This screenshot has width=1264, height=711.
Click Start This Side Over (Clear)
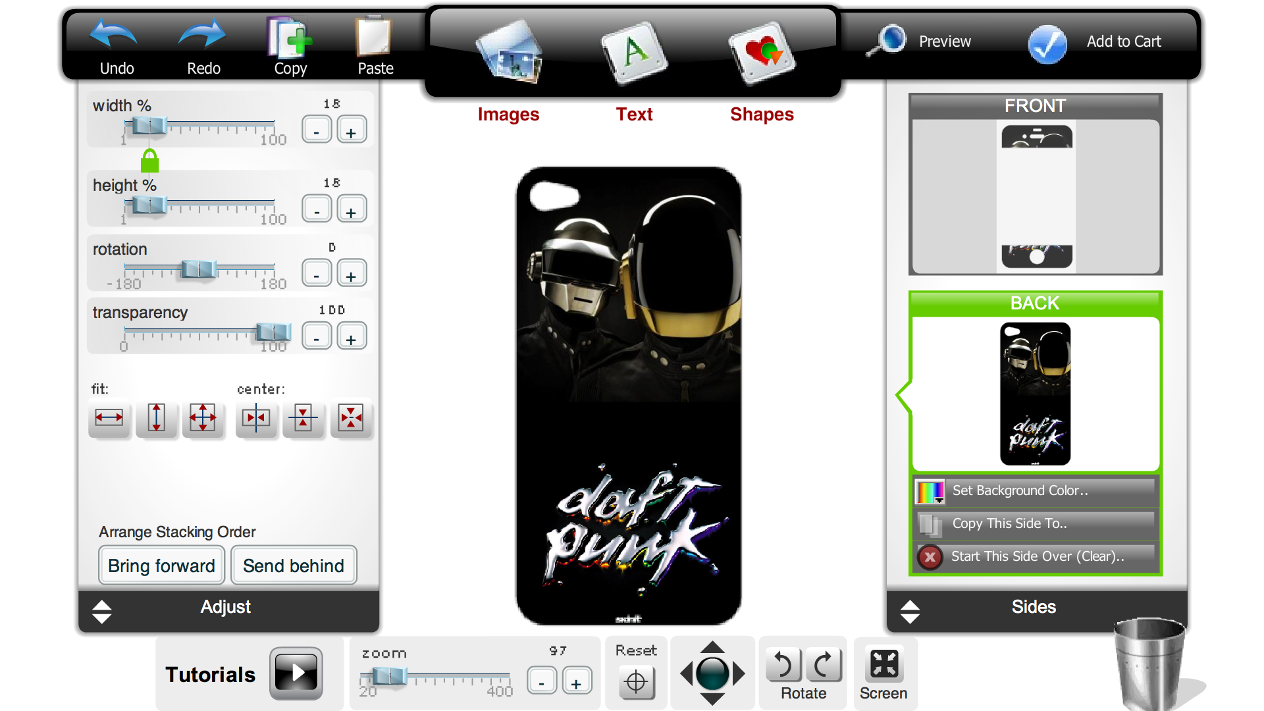click(x=1035, y=556)
